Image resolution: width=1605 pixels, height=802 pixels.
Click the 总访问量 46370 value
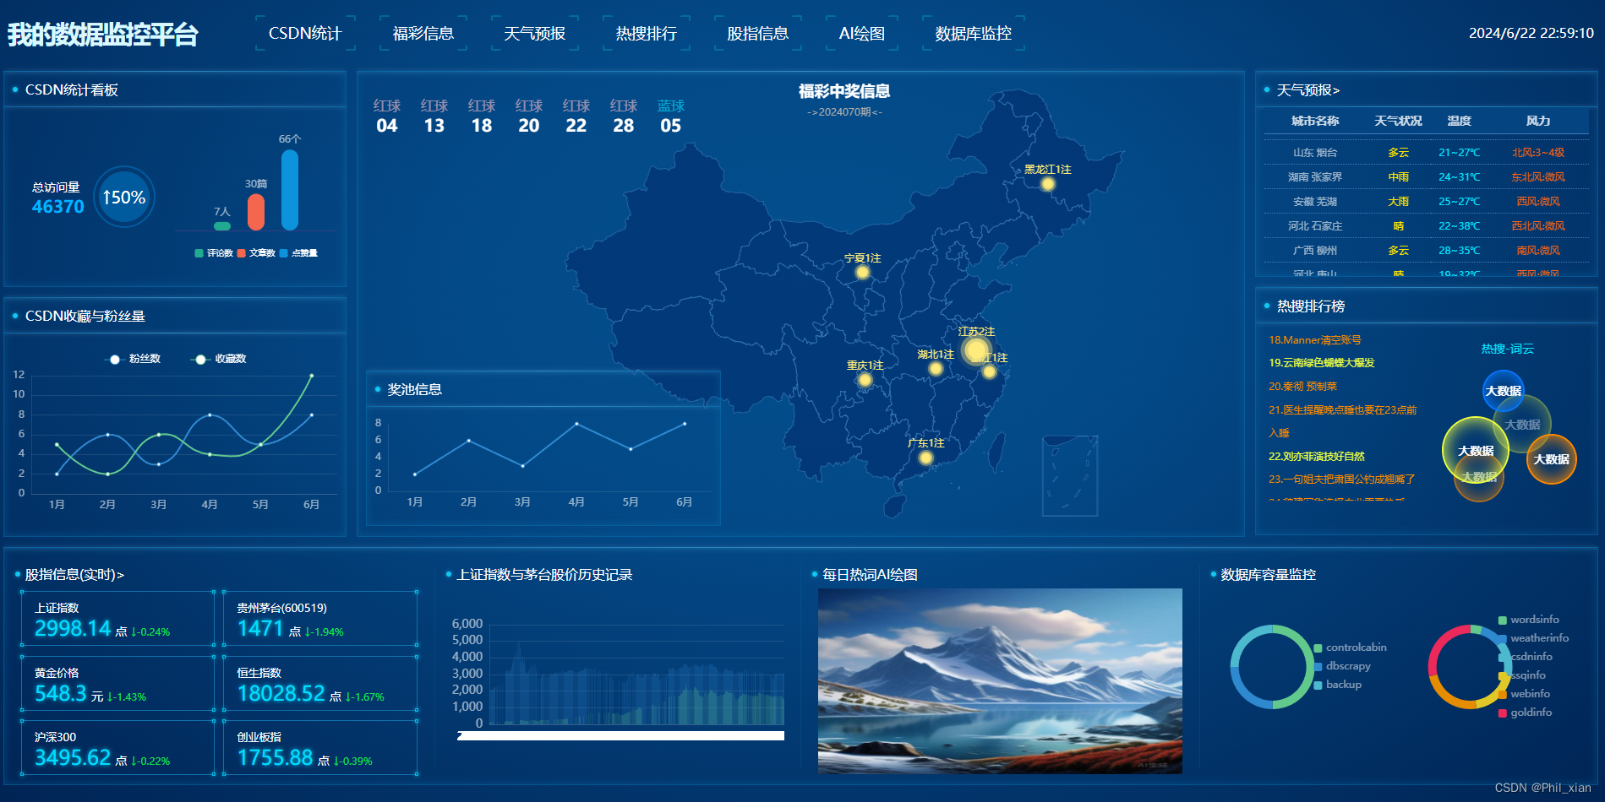point(58,207)
